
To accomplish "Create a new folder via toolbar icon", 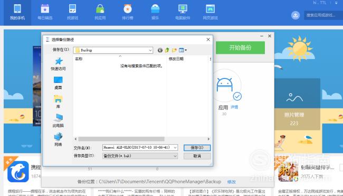I will click(174, 50).
